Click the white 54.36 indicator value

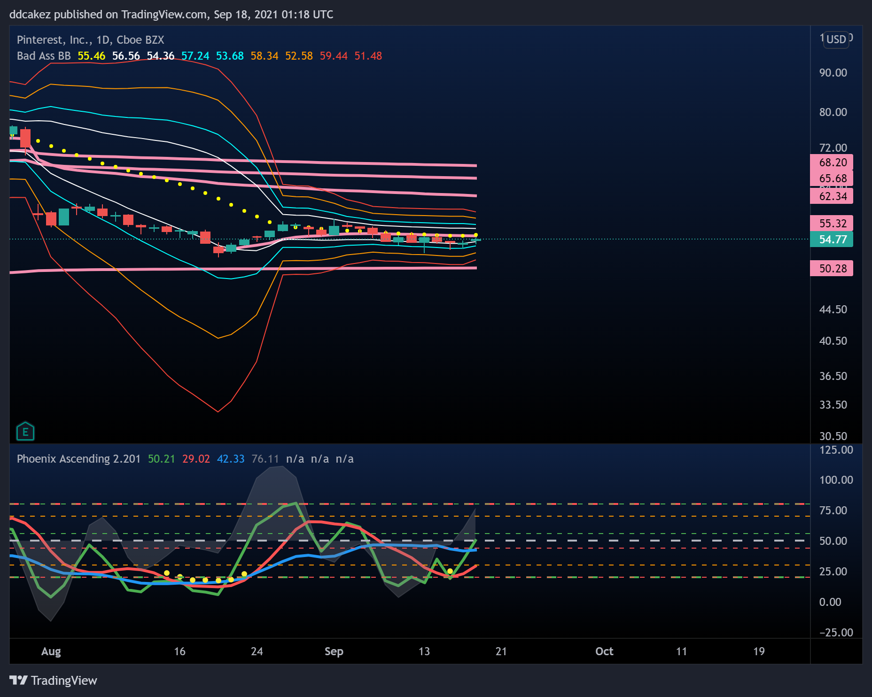161,56
